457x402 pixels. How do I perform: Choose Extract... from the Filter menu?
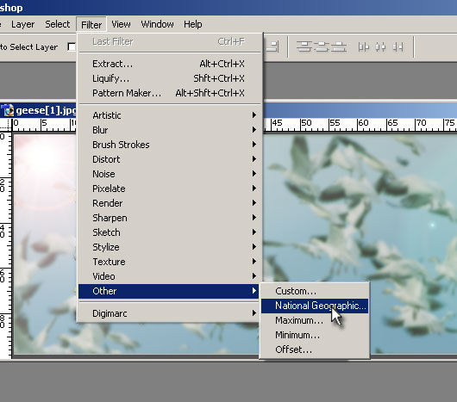[169, 64]
